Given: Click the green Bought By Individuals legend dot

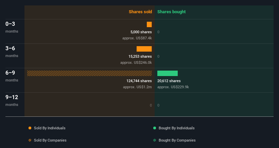Looking at the screenshot, I should tap(155, 128).
